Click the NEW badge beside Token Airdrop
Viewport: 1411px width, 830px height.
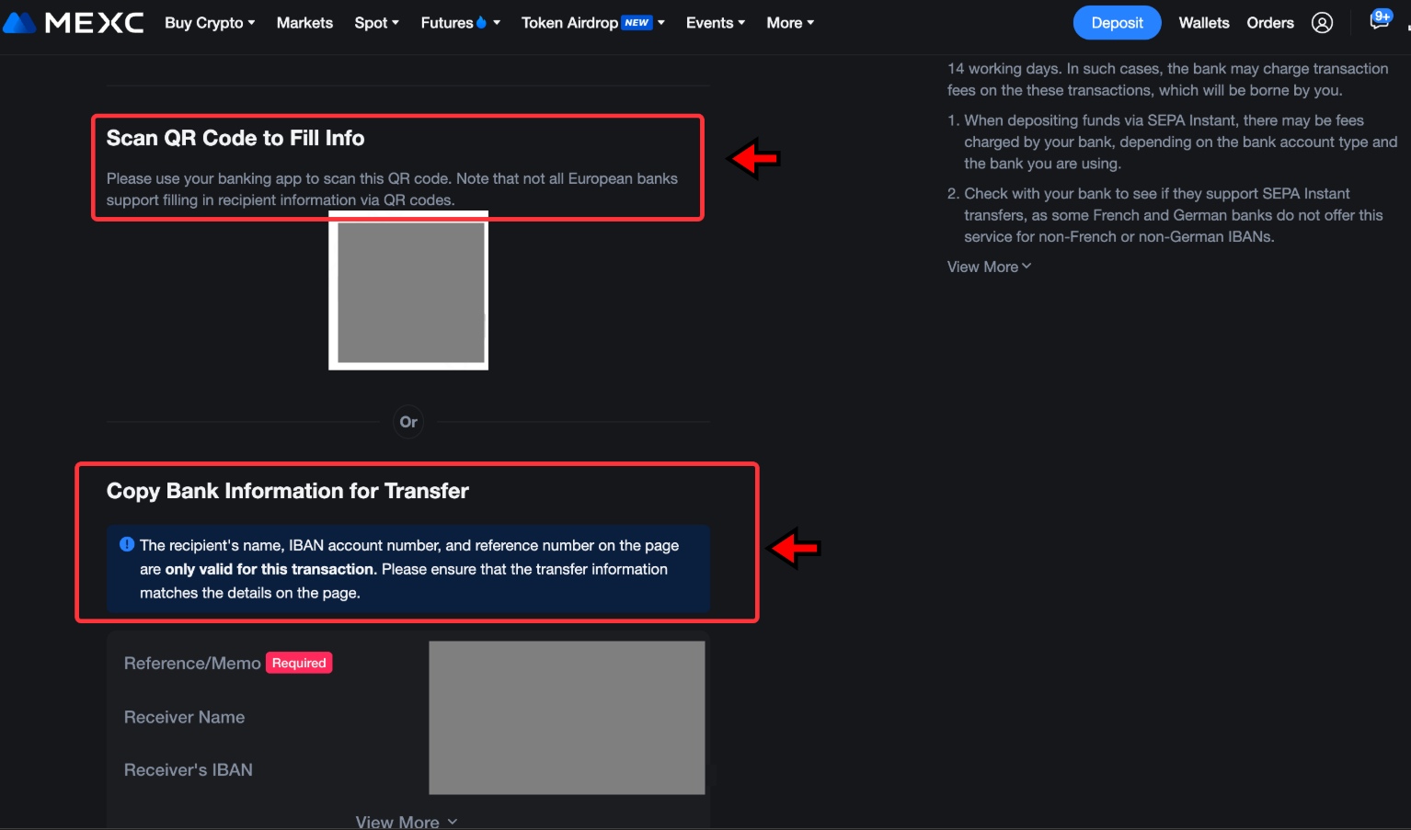(636, 21)
